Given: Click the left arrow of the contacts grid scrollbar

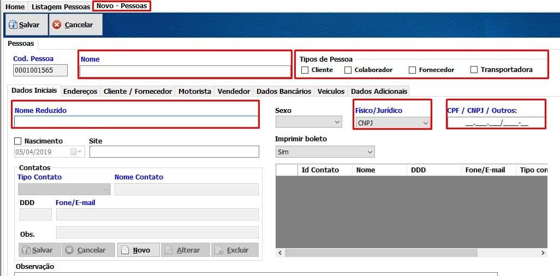Looking at the screenshot, I should [x=280, y=253].
